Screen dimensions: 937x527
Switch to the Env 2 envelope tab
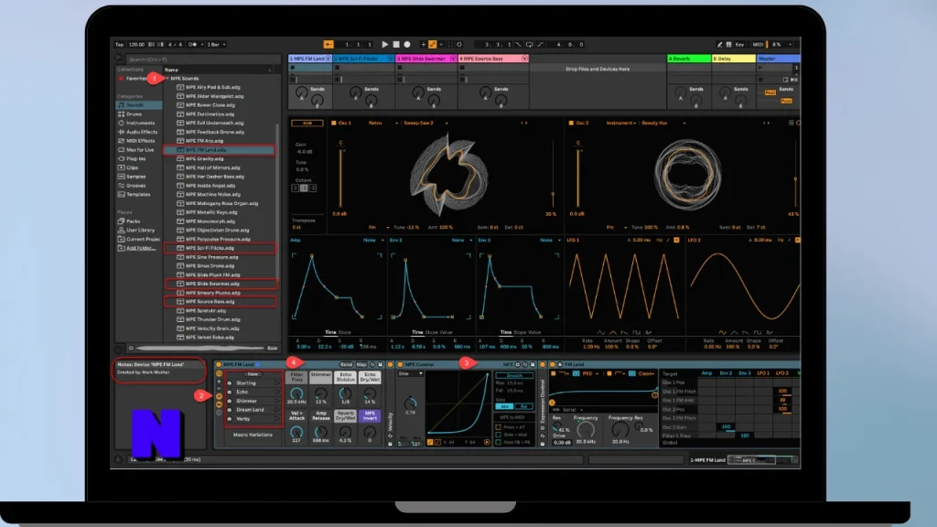pyautogui.click(x=395, y=241)
